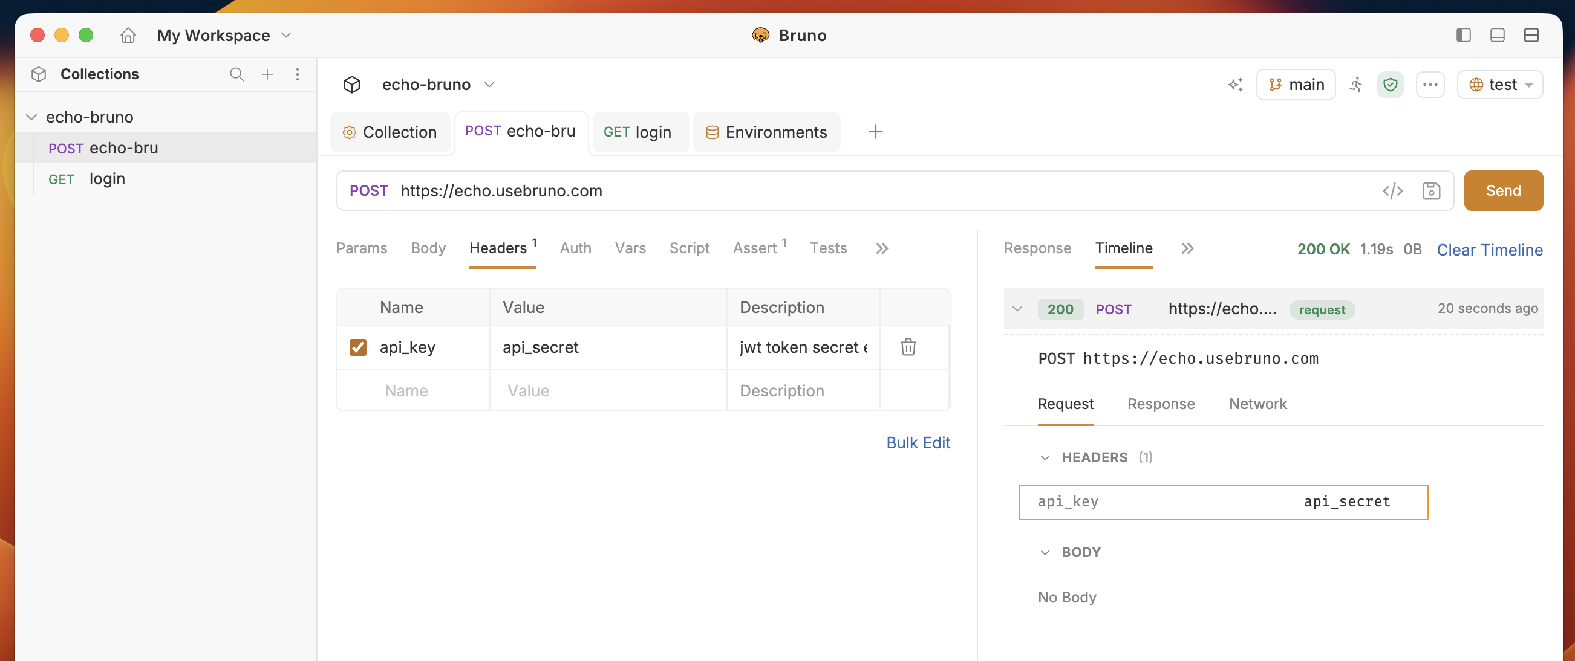View the Assert tab
The height and width of the screenshot is (661, 1575).
(760, 247)
